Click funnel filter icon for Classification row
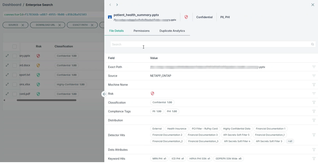Screen dimensions: 318x164 point(314,102)
